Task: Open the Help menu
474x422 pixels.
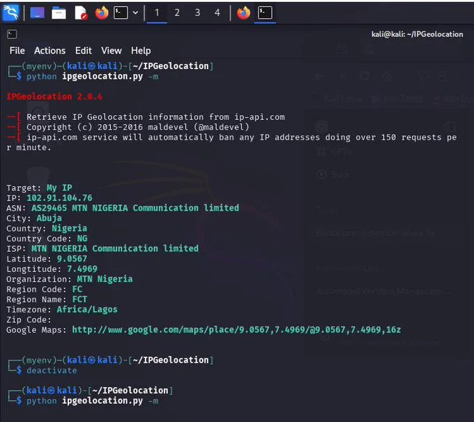Action: pyautogui.click(x=141, y=50)
